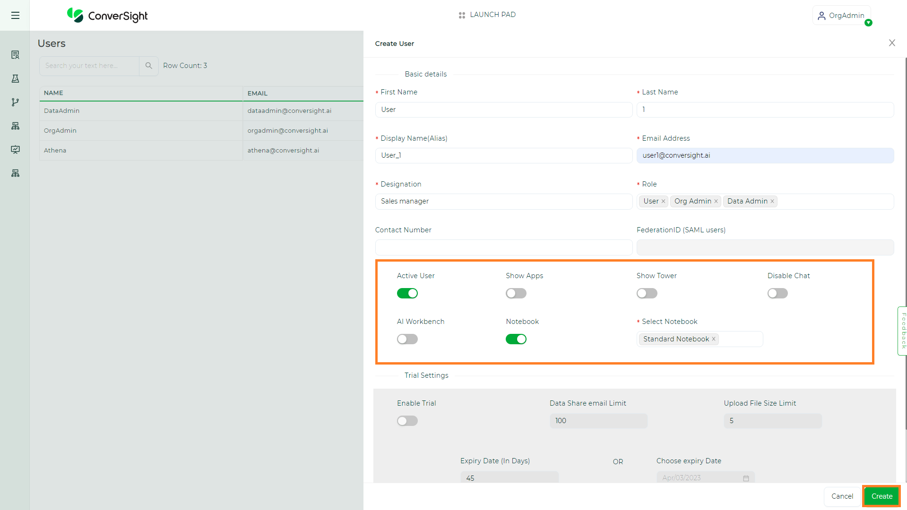Select the user records sidebar icon
This screenshot has width=907, height=510.
[15, 55]
